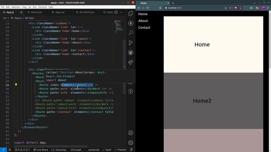Open the Live Share activity bar icon
This screenshot has width=271, height=152.
point(131,62)
